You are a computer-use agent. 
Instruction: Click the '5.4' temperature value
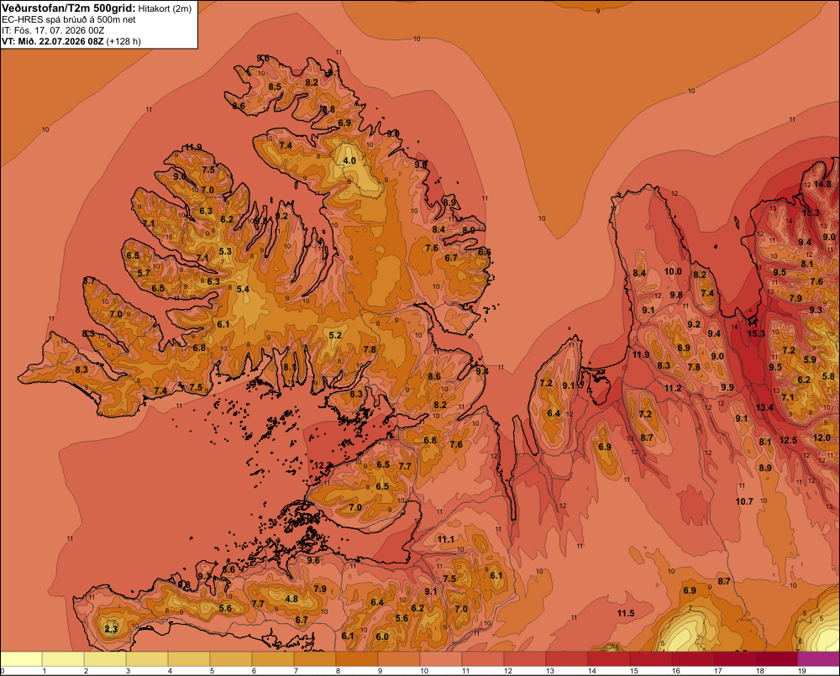pos(244,289)
